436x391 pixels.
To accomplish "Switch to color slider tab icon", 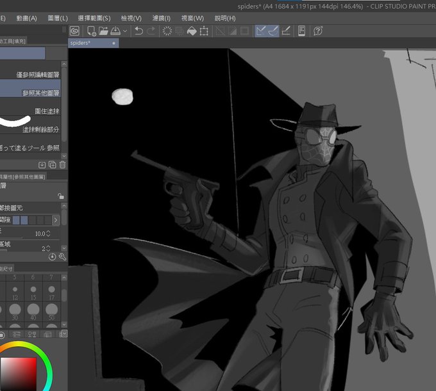I will (17, 334).
